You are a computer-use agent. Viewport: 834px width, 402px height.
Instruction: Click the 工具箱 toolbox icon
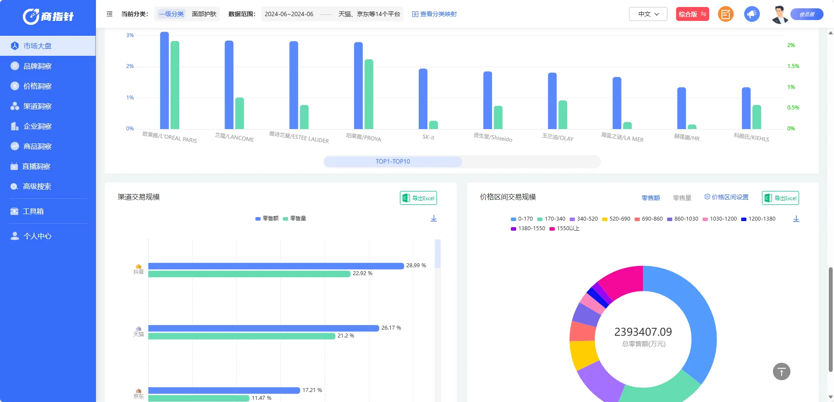click(14, 211)
